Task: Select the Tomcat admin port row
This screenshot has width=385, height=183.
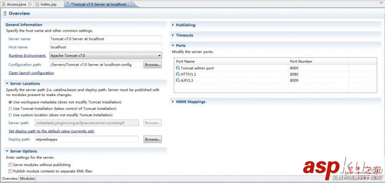Action: pos(275,68)
